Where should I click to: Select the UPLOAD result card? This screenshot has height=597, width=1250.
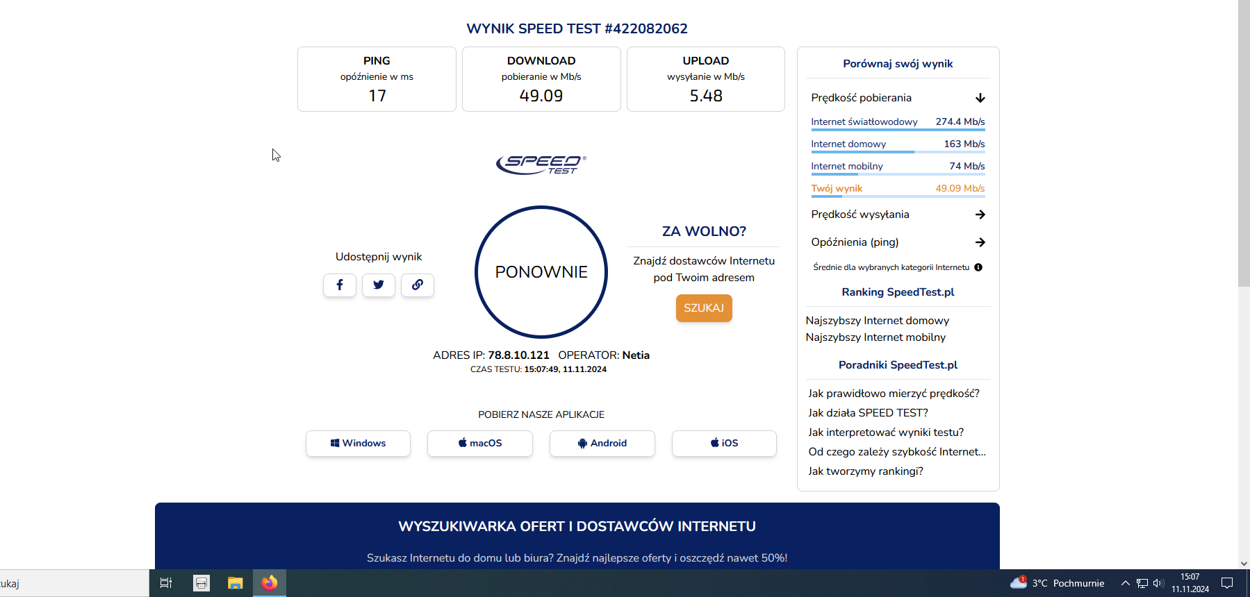(706, 79)
